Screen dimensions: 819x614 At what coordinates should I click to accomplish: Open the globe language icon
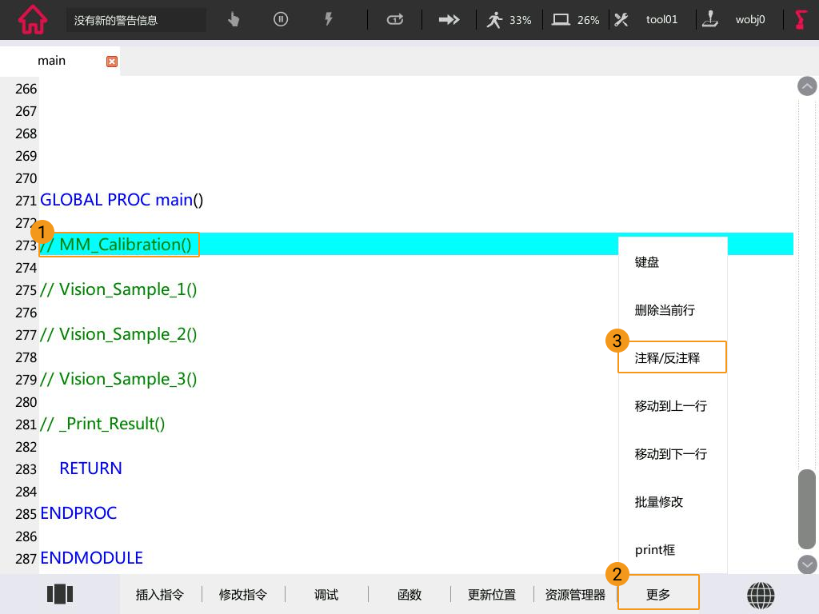click(x=761, y=595)
